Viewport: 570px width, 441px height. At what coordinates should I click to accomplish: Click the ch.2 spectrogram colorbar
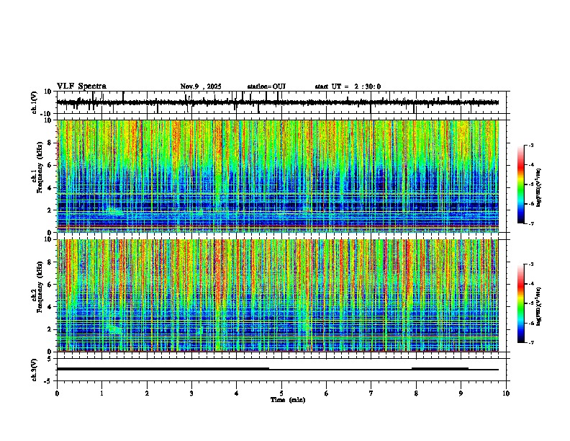[521, 303]
